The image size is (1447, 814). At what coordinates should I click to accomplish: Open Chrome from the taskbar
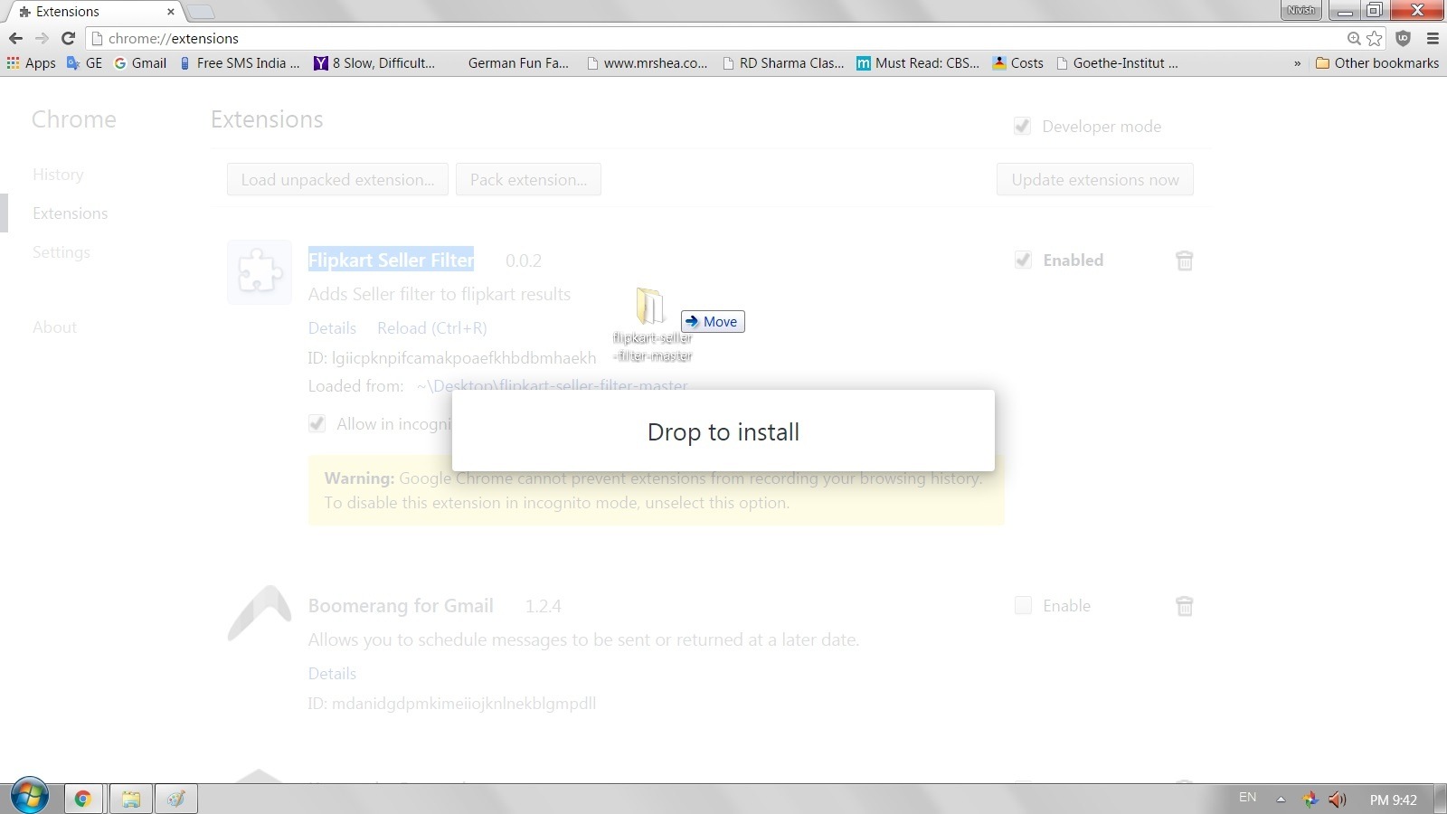click(x=82, y=799)
